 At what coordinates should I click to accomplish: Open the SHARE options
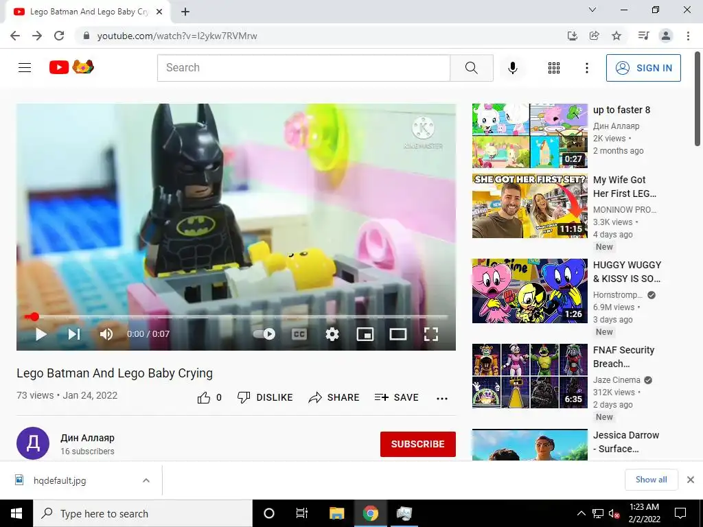pos(334,397)
